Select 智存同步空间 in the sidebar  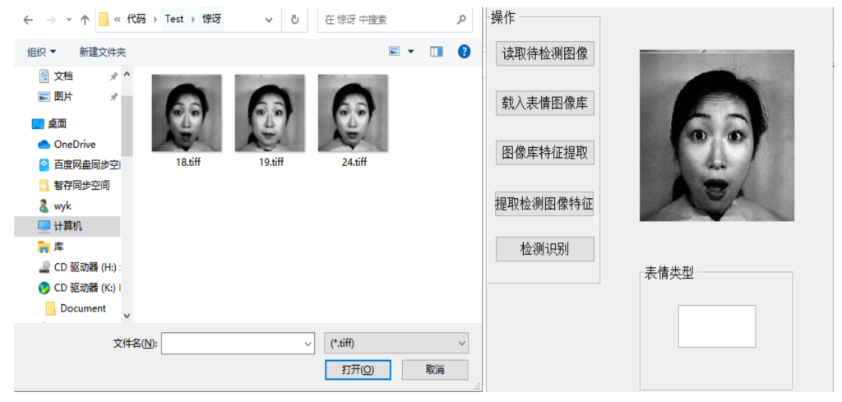point(75,185)
